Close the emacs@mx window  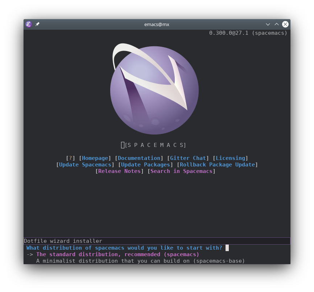tap(285, 24)
